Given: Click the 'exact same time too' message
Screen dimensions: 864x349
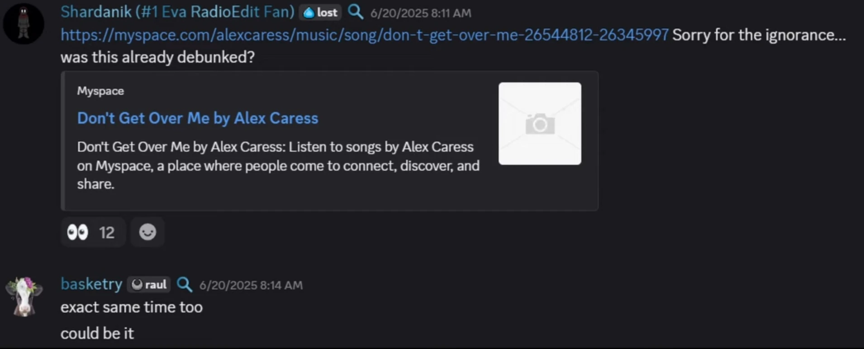Looking at the screenshot, I should (x=132, y=307).
